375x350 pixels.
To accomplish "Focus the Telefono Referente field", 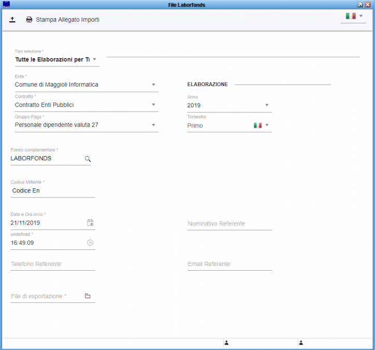I will 53,264.
